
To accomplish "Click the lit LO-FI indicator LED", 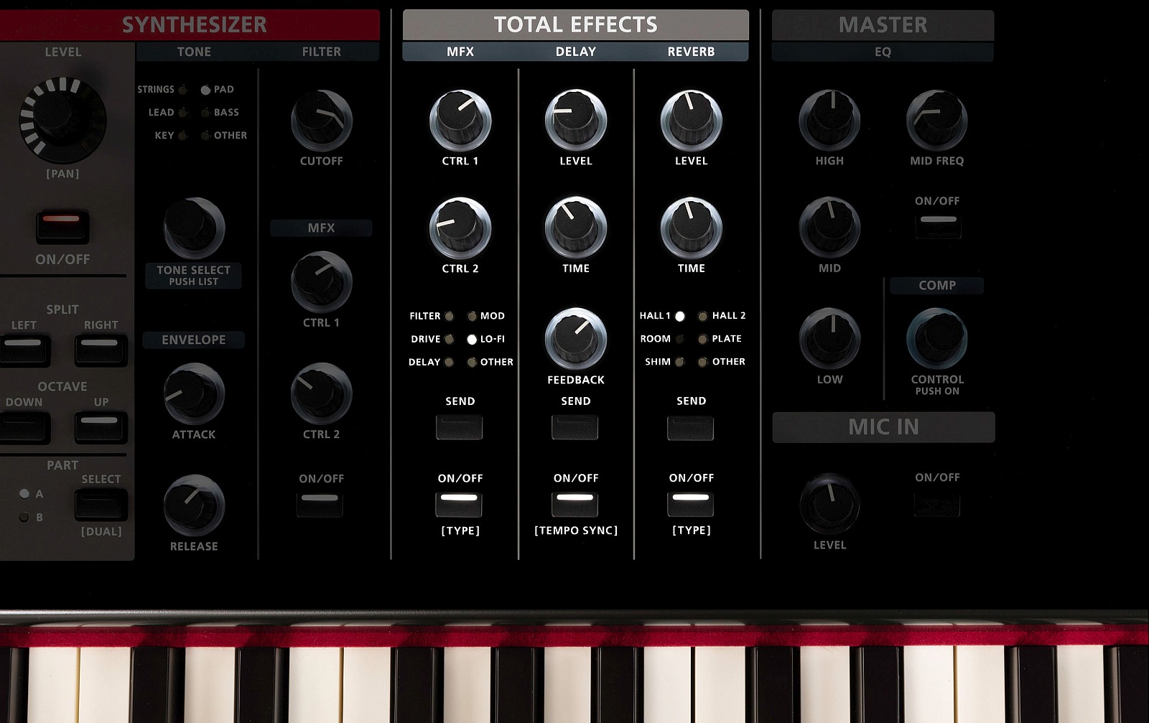I will click(x=472, y=339).
